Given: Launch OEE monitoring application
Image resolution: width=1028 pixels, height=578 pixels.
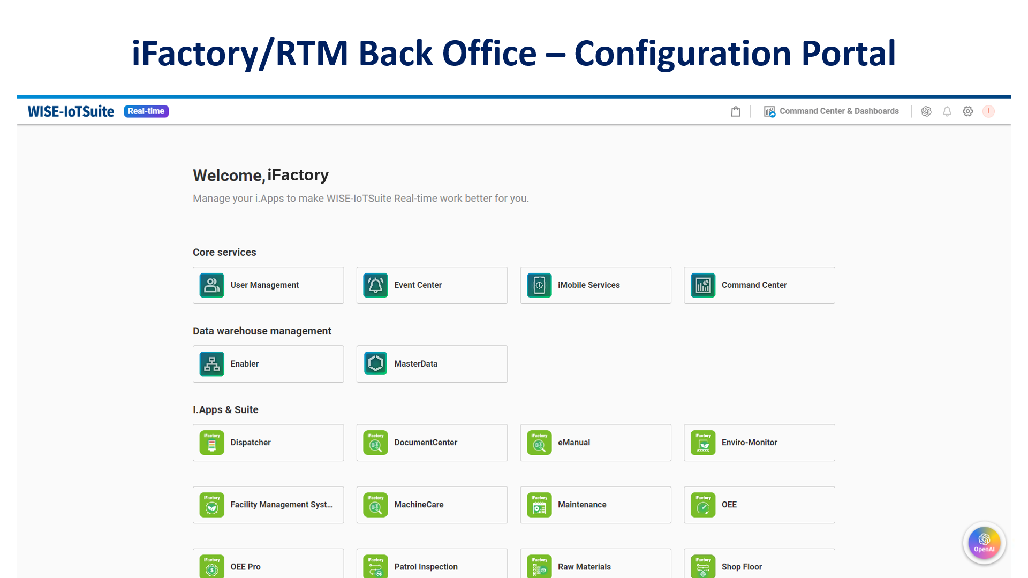Looking at the screenshot, I should [x=759, y=505].
